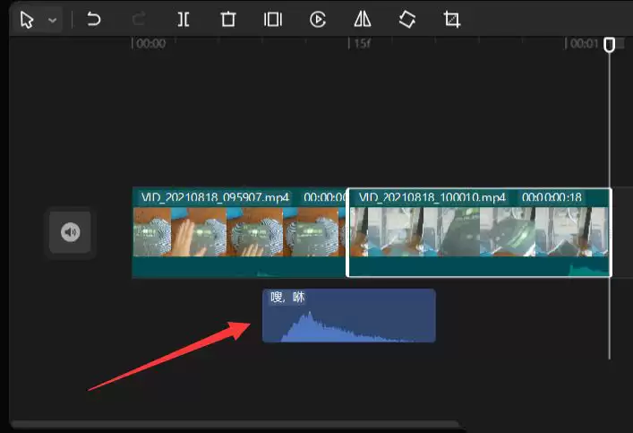Click the reverse playback circle icon
This screenshot has width=633, height=433.
318,20
